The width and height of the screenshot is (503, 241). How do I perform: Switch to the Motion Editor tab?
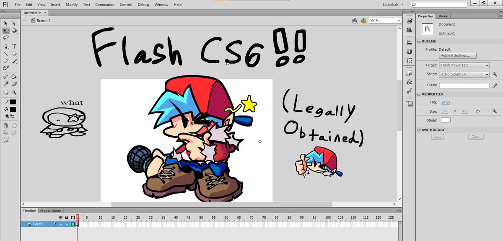click(51, 210)
